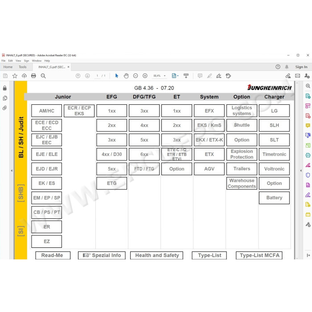This screenshot has height=312, width=312.
Task: Open the More Tools wrench icon
Action: click(308, 225)
